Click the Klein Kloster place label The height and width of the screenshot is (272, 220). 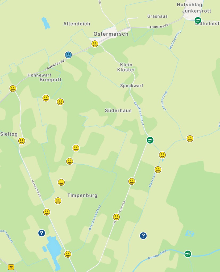[x=126, y=67]
